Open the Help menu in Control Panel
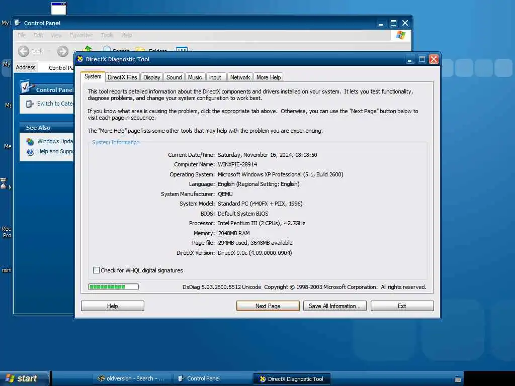The height and width of the screenshot is (386, 515). [x=126, y=35]
